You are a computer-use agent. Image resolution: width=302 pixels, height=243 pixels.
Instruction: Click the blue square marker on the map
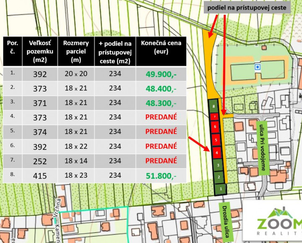pos(258,67)
